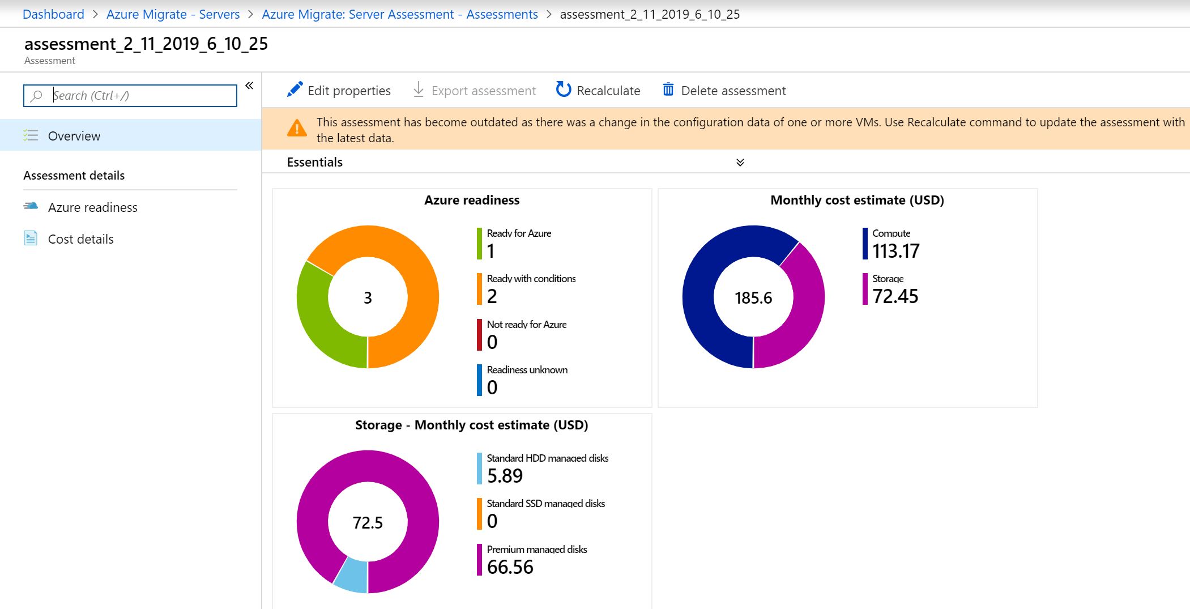The height and width of the screenshot is (609, 1190).
Task: Click the Recalculate refresh icon
Action: pos(564,90)
